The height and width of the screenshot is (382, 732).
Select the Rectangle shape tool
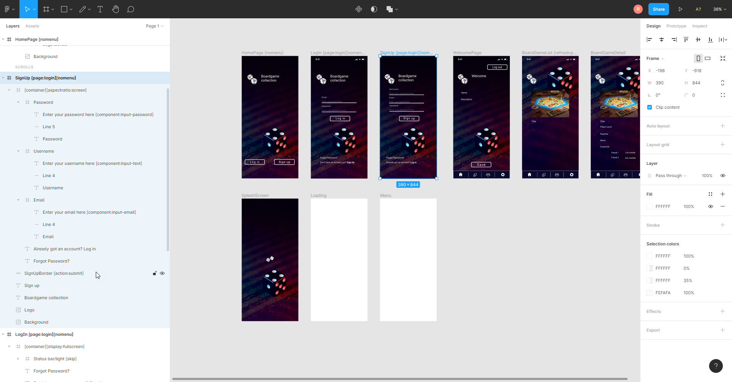64,9
